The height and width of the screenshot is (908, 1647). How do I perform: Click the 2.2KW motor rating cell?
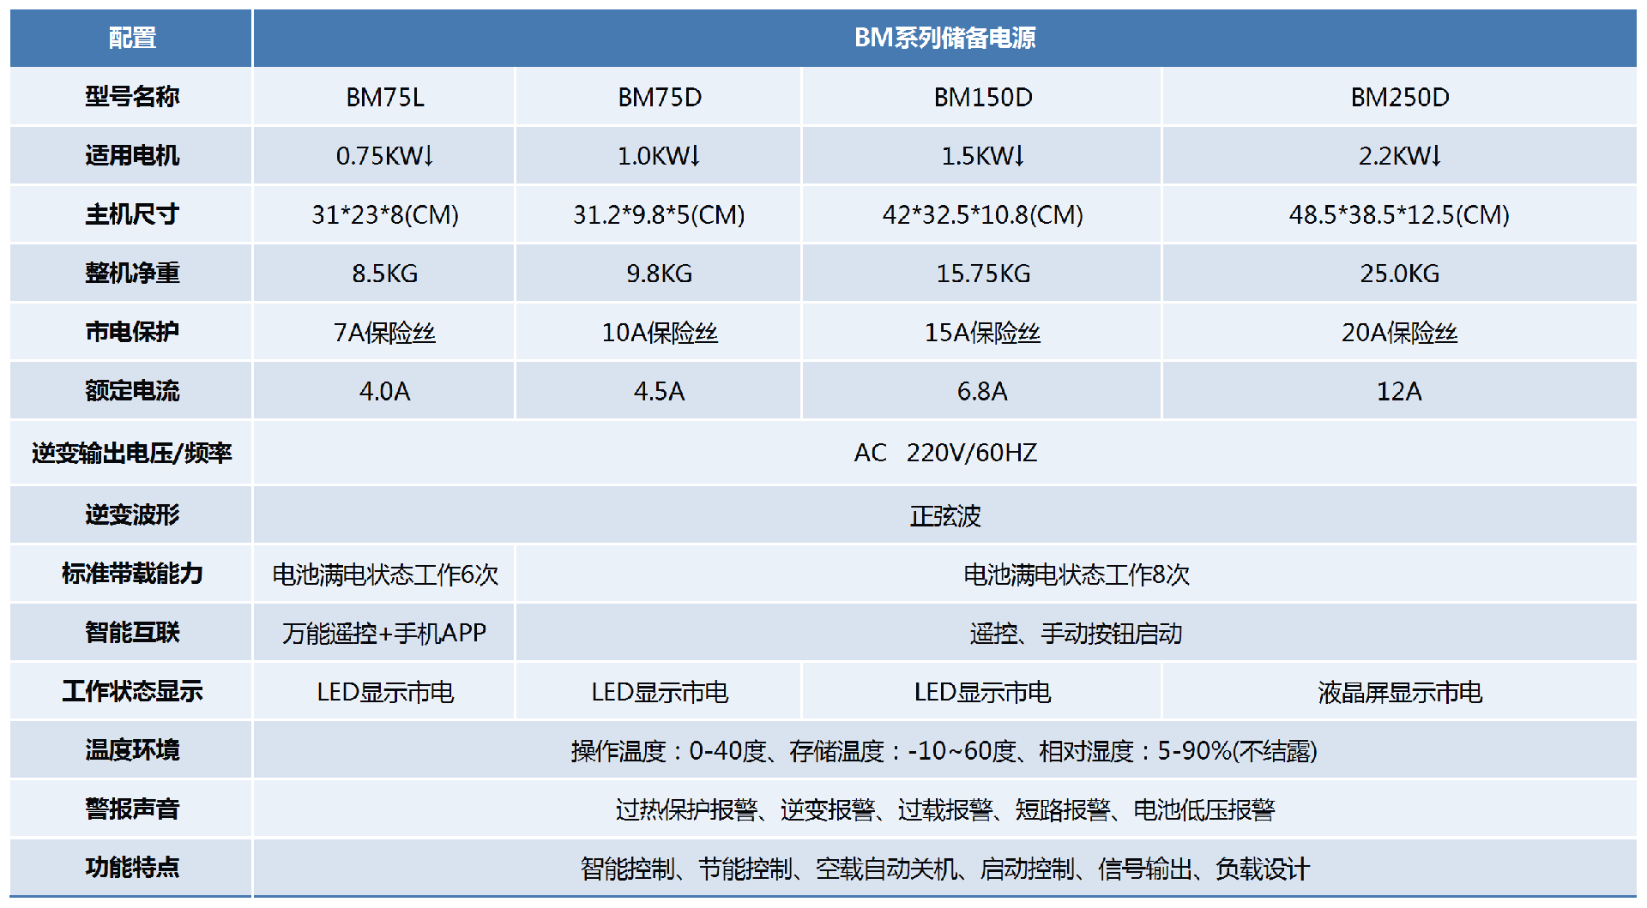click(x=1399, y=156)
